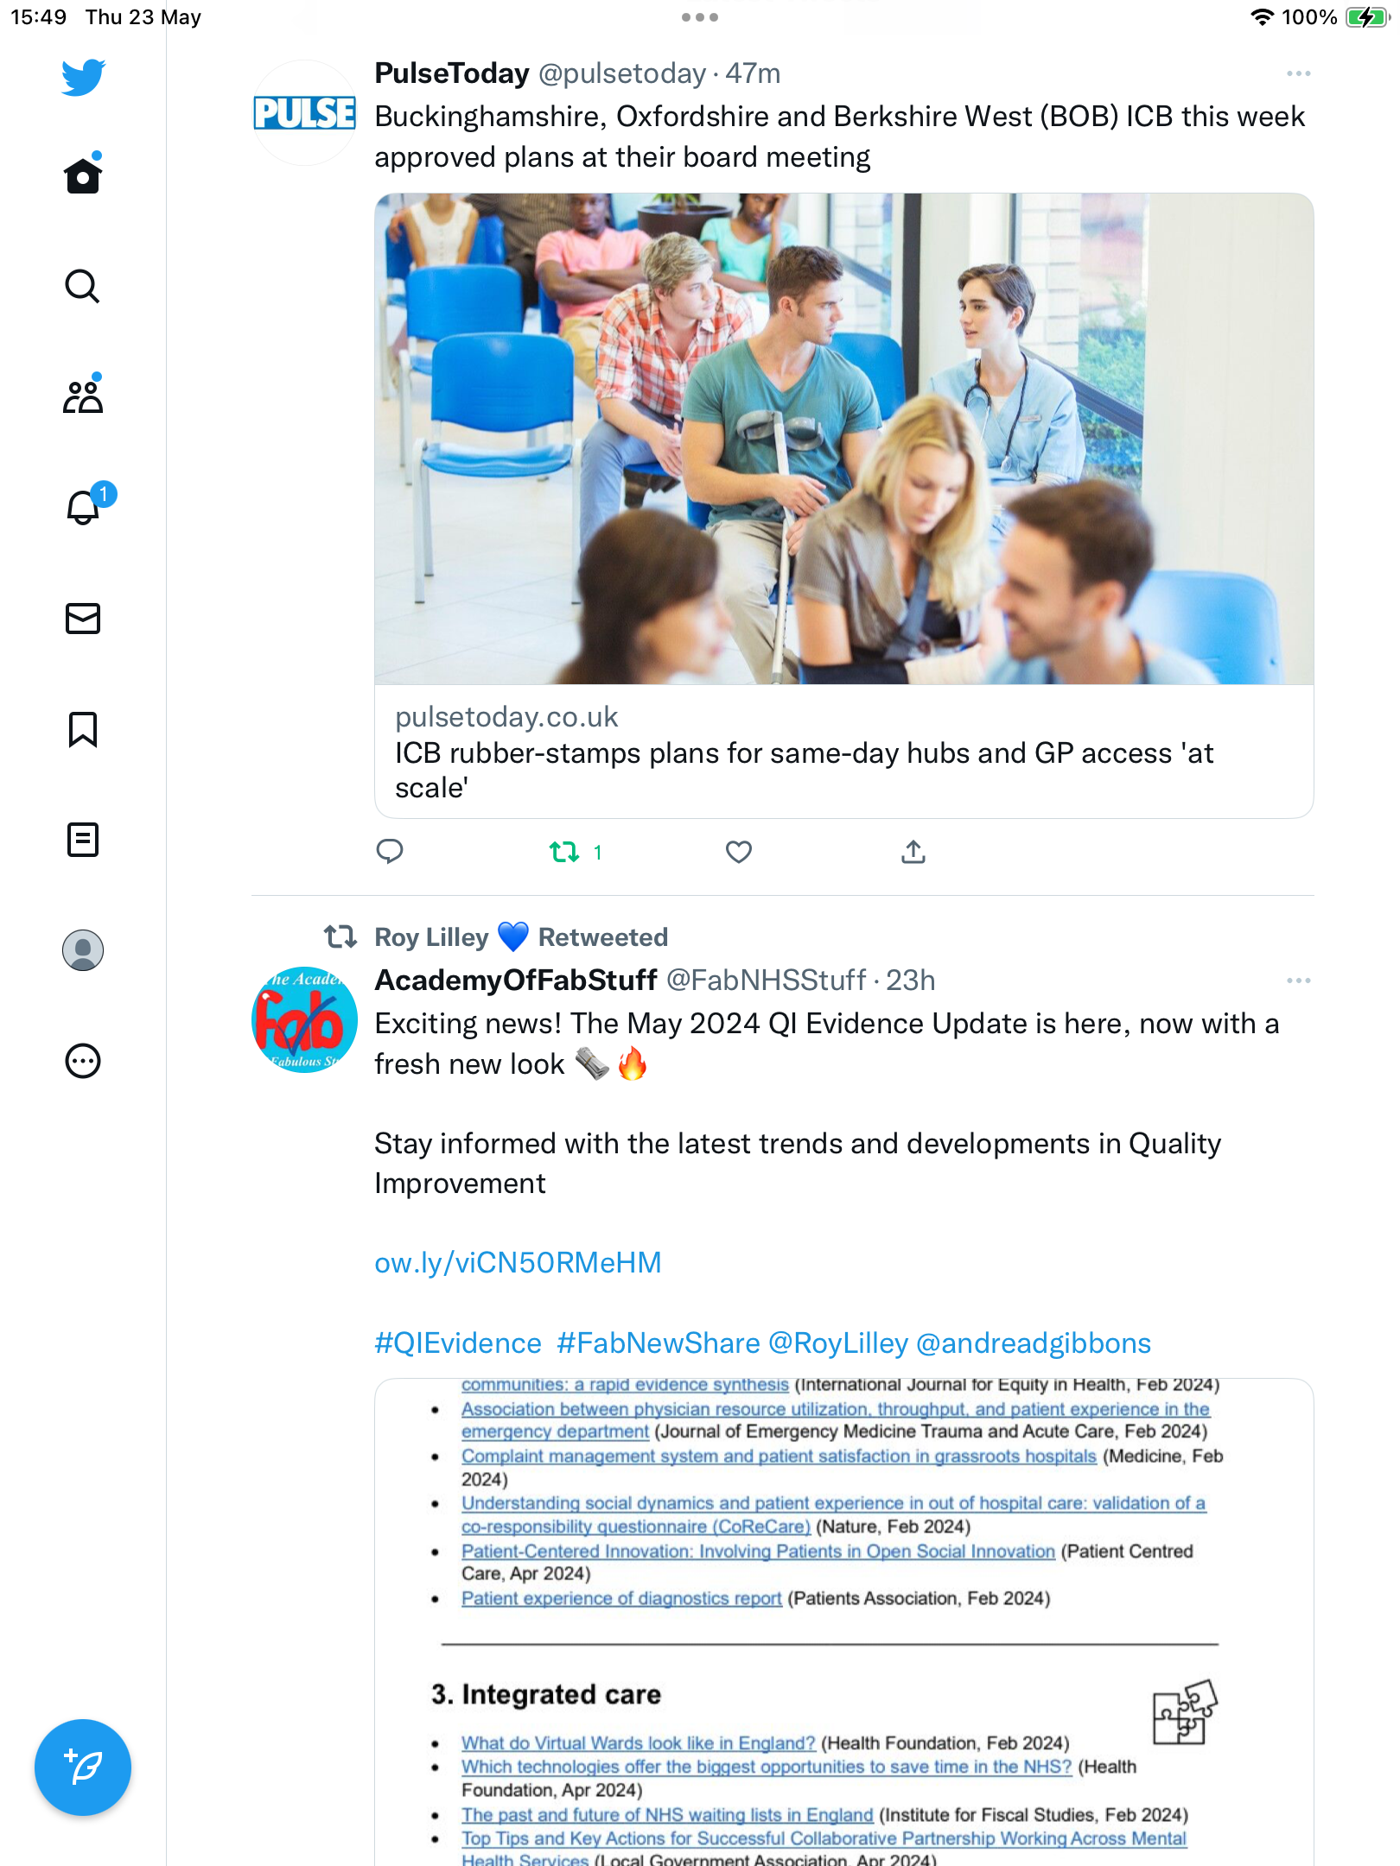Open the Home timeline icon
1400x1866 pixels.
coord(83,175)
